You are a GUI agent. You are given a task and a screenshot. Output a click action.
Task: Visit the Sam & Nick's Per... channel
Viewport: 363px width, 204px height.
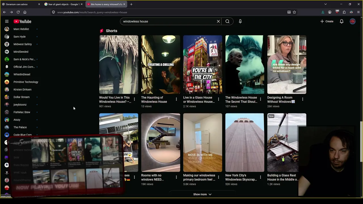tap(24, 59)
